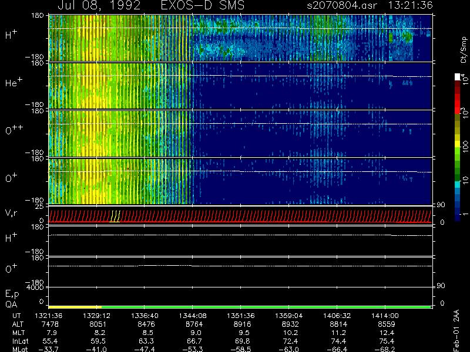
Task: Click the ALT value "8932"
Action: pos(290,324)
